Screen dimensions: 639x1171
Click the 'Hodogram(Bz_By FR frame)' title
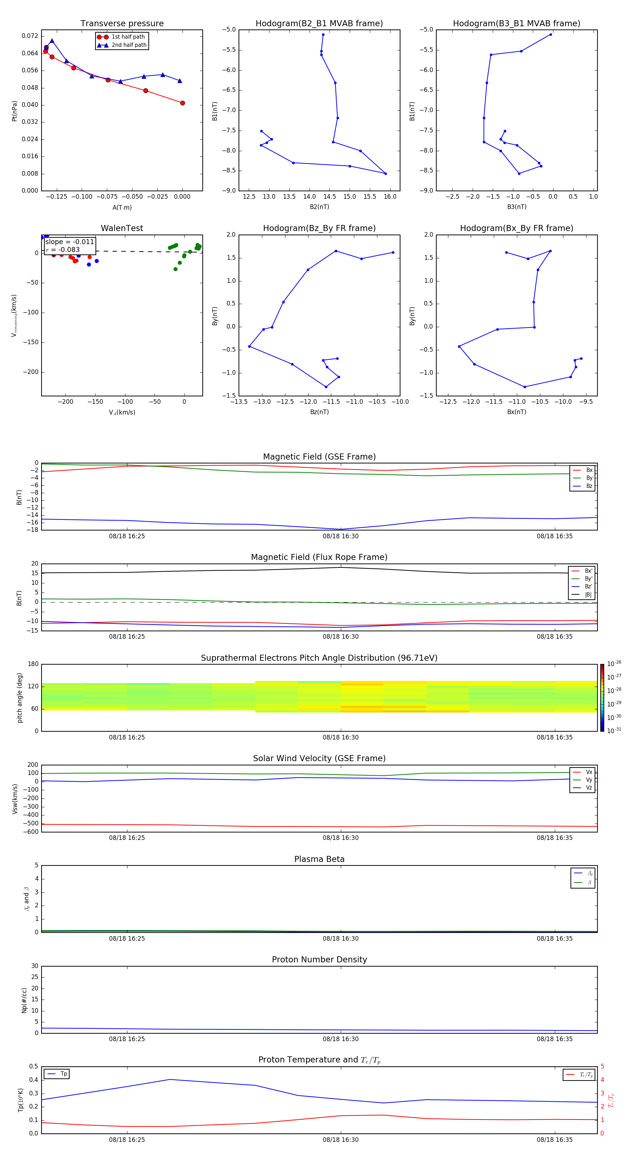point(319,228)
